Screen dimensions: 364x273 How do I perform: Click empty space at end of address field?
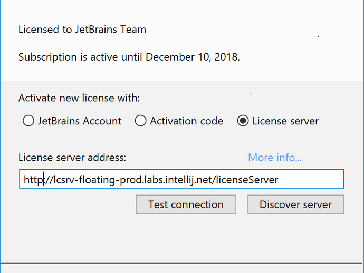pyautogui.click(x=311, y=179)
